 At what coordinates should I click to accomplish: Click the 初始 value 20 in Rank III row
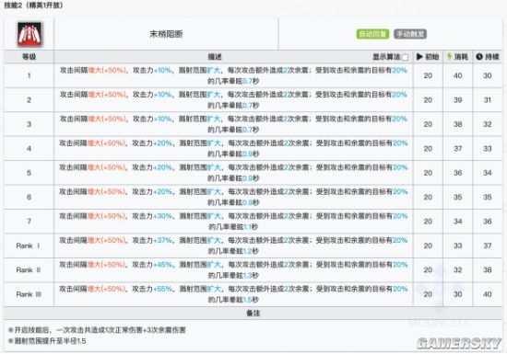click(428, 294)
